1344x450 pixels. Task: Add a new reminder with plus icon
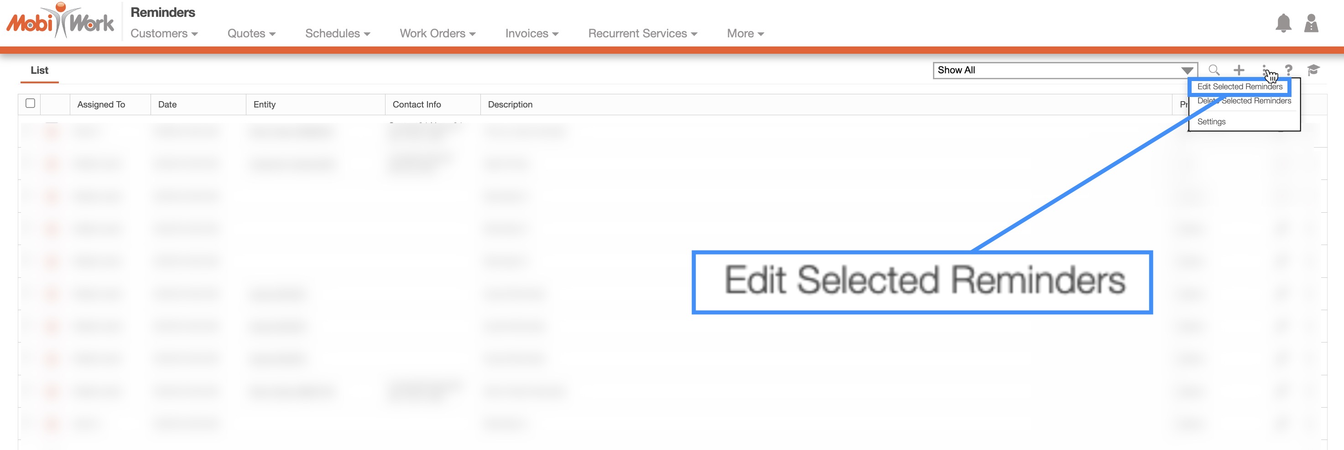pyautogui.click(x=1239, y=70)
